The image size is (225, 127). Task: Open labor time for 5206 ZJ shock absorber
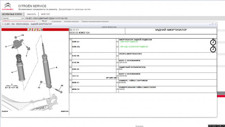click(213, 42)
